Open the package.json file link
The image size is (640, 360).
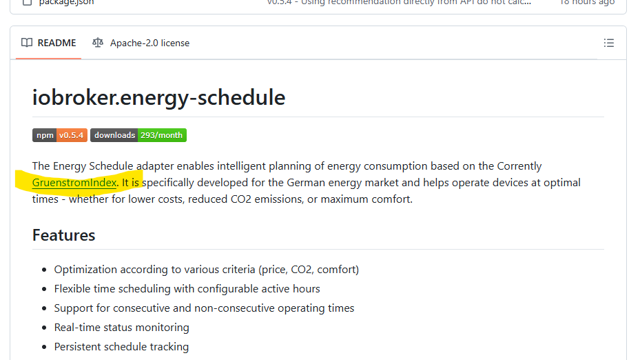coord(66,2)
